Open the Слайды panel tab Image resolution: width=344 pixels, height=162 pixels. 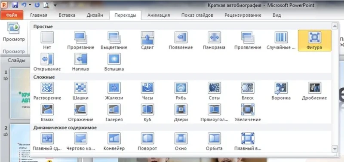tap(16, 61)
